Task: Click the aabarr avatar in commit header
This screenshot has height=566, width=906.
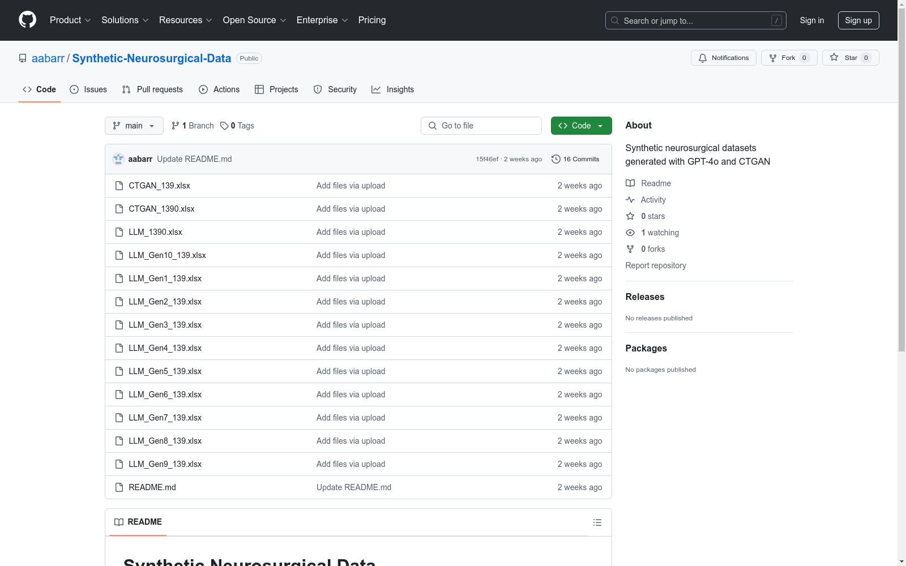Action: 118,159
